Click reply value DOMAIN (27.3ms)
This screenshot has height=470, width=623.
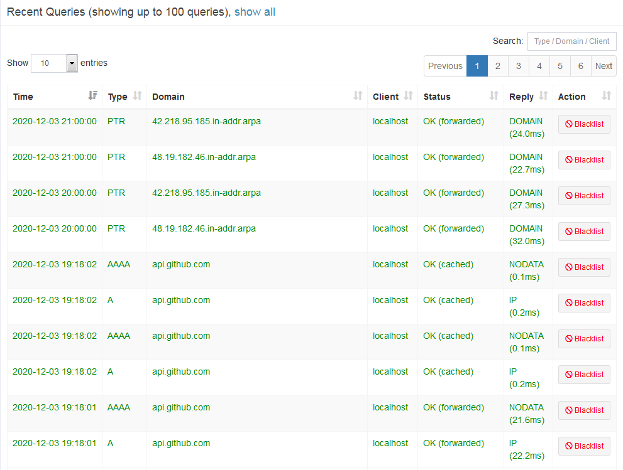point(527,199)
